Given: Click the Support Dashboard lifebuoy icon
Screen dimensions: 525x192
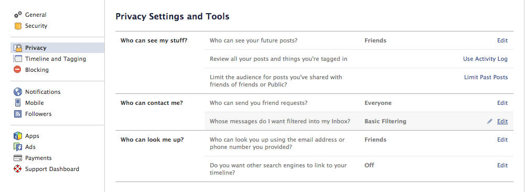Looking at the screenshot, I should 18,169.
